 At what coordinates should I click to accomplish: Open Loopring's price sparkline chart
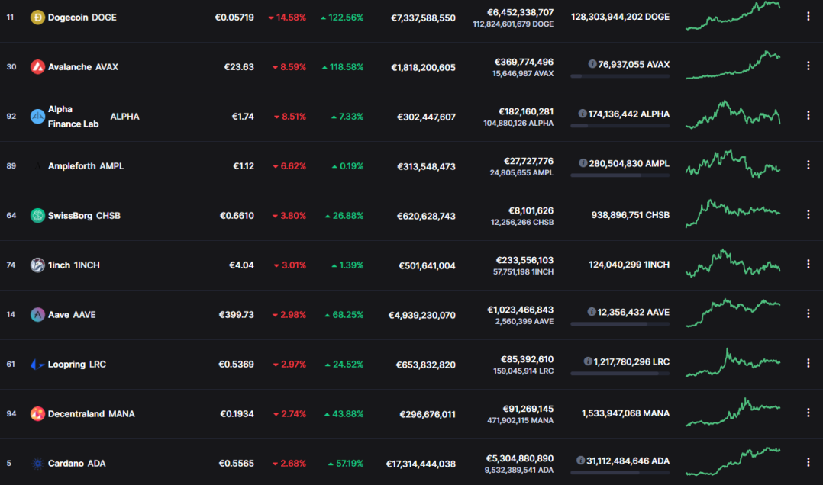click(733, 362)
